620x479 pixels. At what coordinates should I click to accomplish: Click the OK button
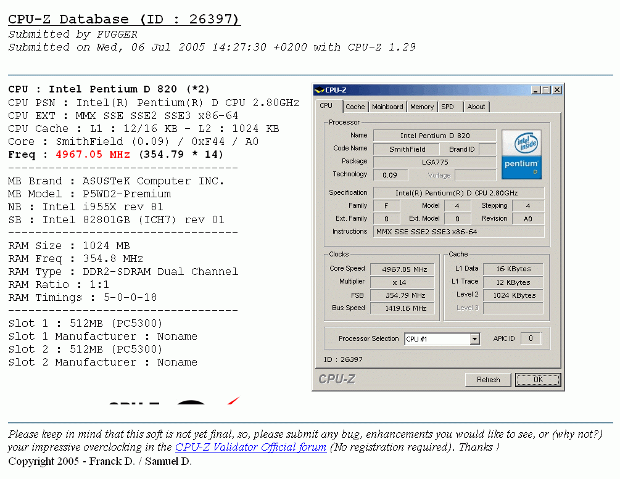[538, 380]
